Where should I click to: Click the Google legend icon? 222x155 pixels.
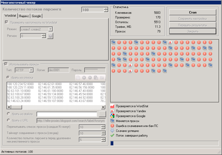[112, 116]
